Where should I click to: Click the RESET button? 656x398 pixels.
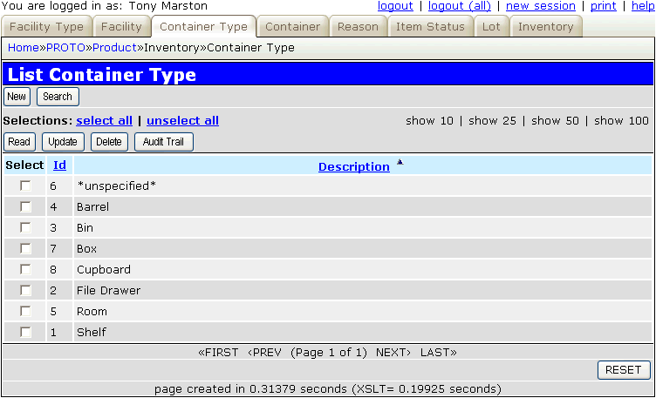coord(623,370)
